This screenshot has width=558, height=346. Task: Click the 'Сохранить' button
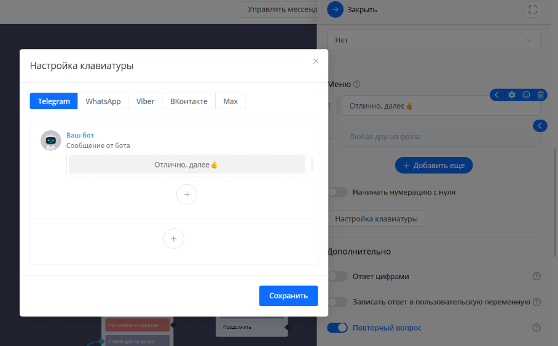tap(288, 296)
